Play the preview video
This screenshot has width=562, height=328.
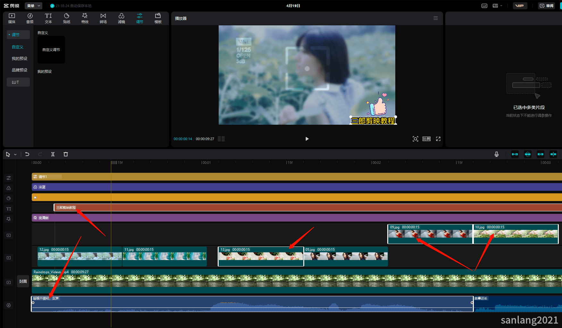pyautogui.click(x=307, y=139)
